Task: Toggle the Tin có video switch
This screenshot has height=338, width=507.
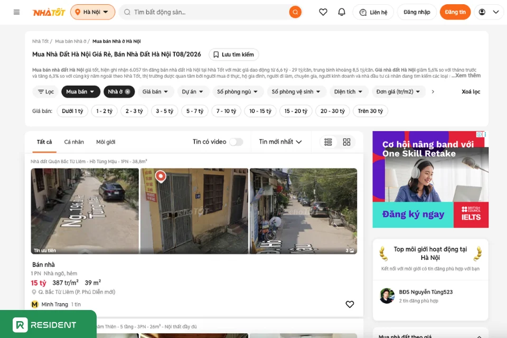Action: click(x=236, y=142)
